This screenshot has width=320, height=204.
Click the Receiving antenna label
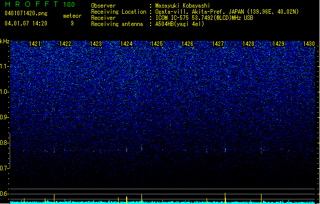pos(117,24)
